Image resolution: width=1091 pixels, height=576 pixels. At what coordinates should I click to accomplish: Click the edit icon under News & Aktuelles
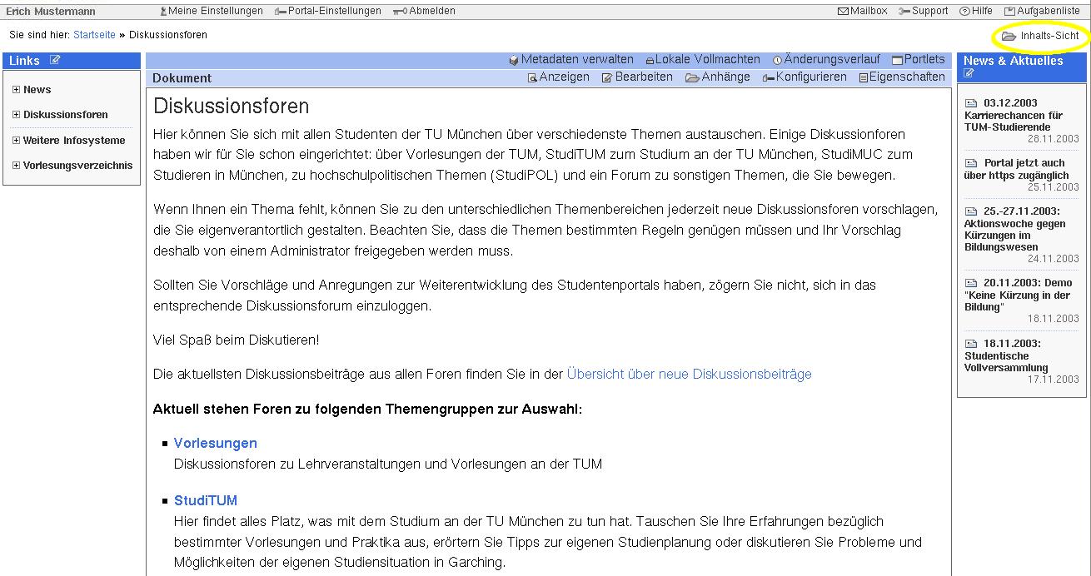(x=969, y=73)
